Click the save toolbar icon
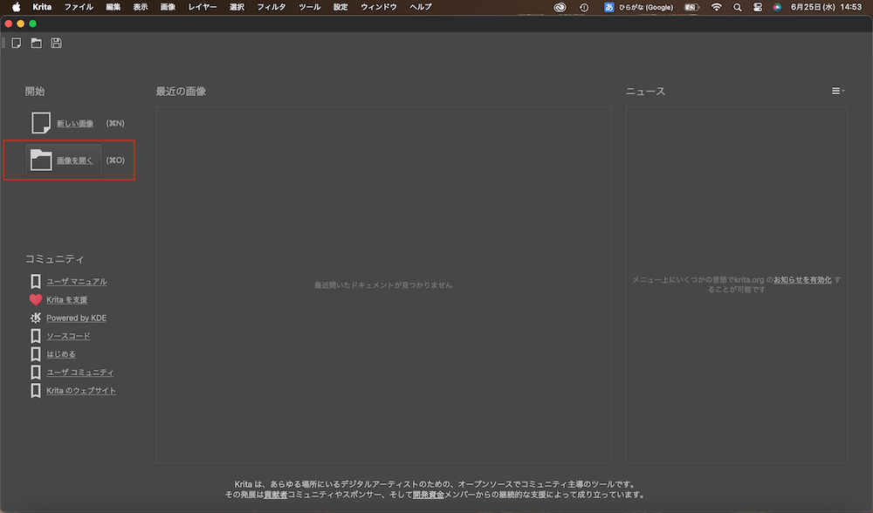This screenshot has width=873, height=513. [x=56, y=43]
